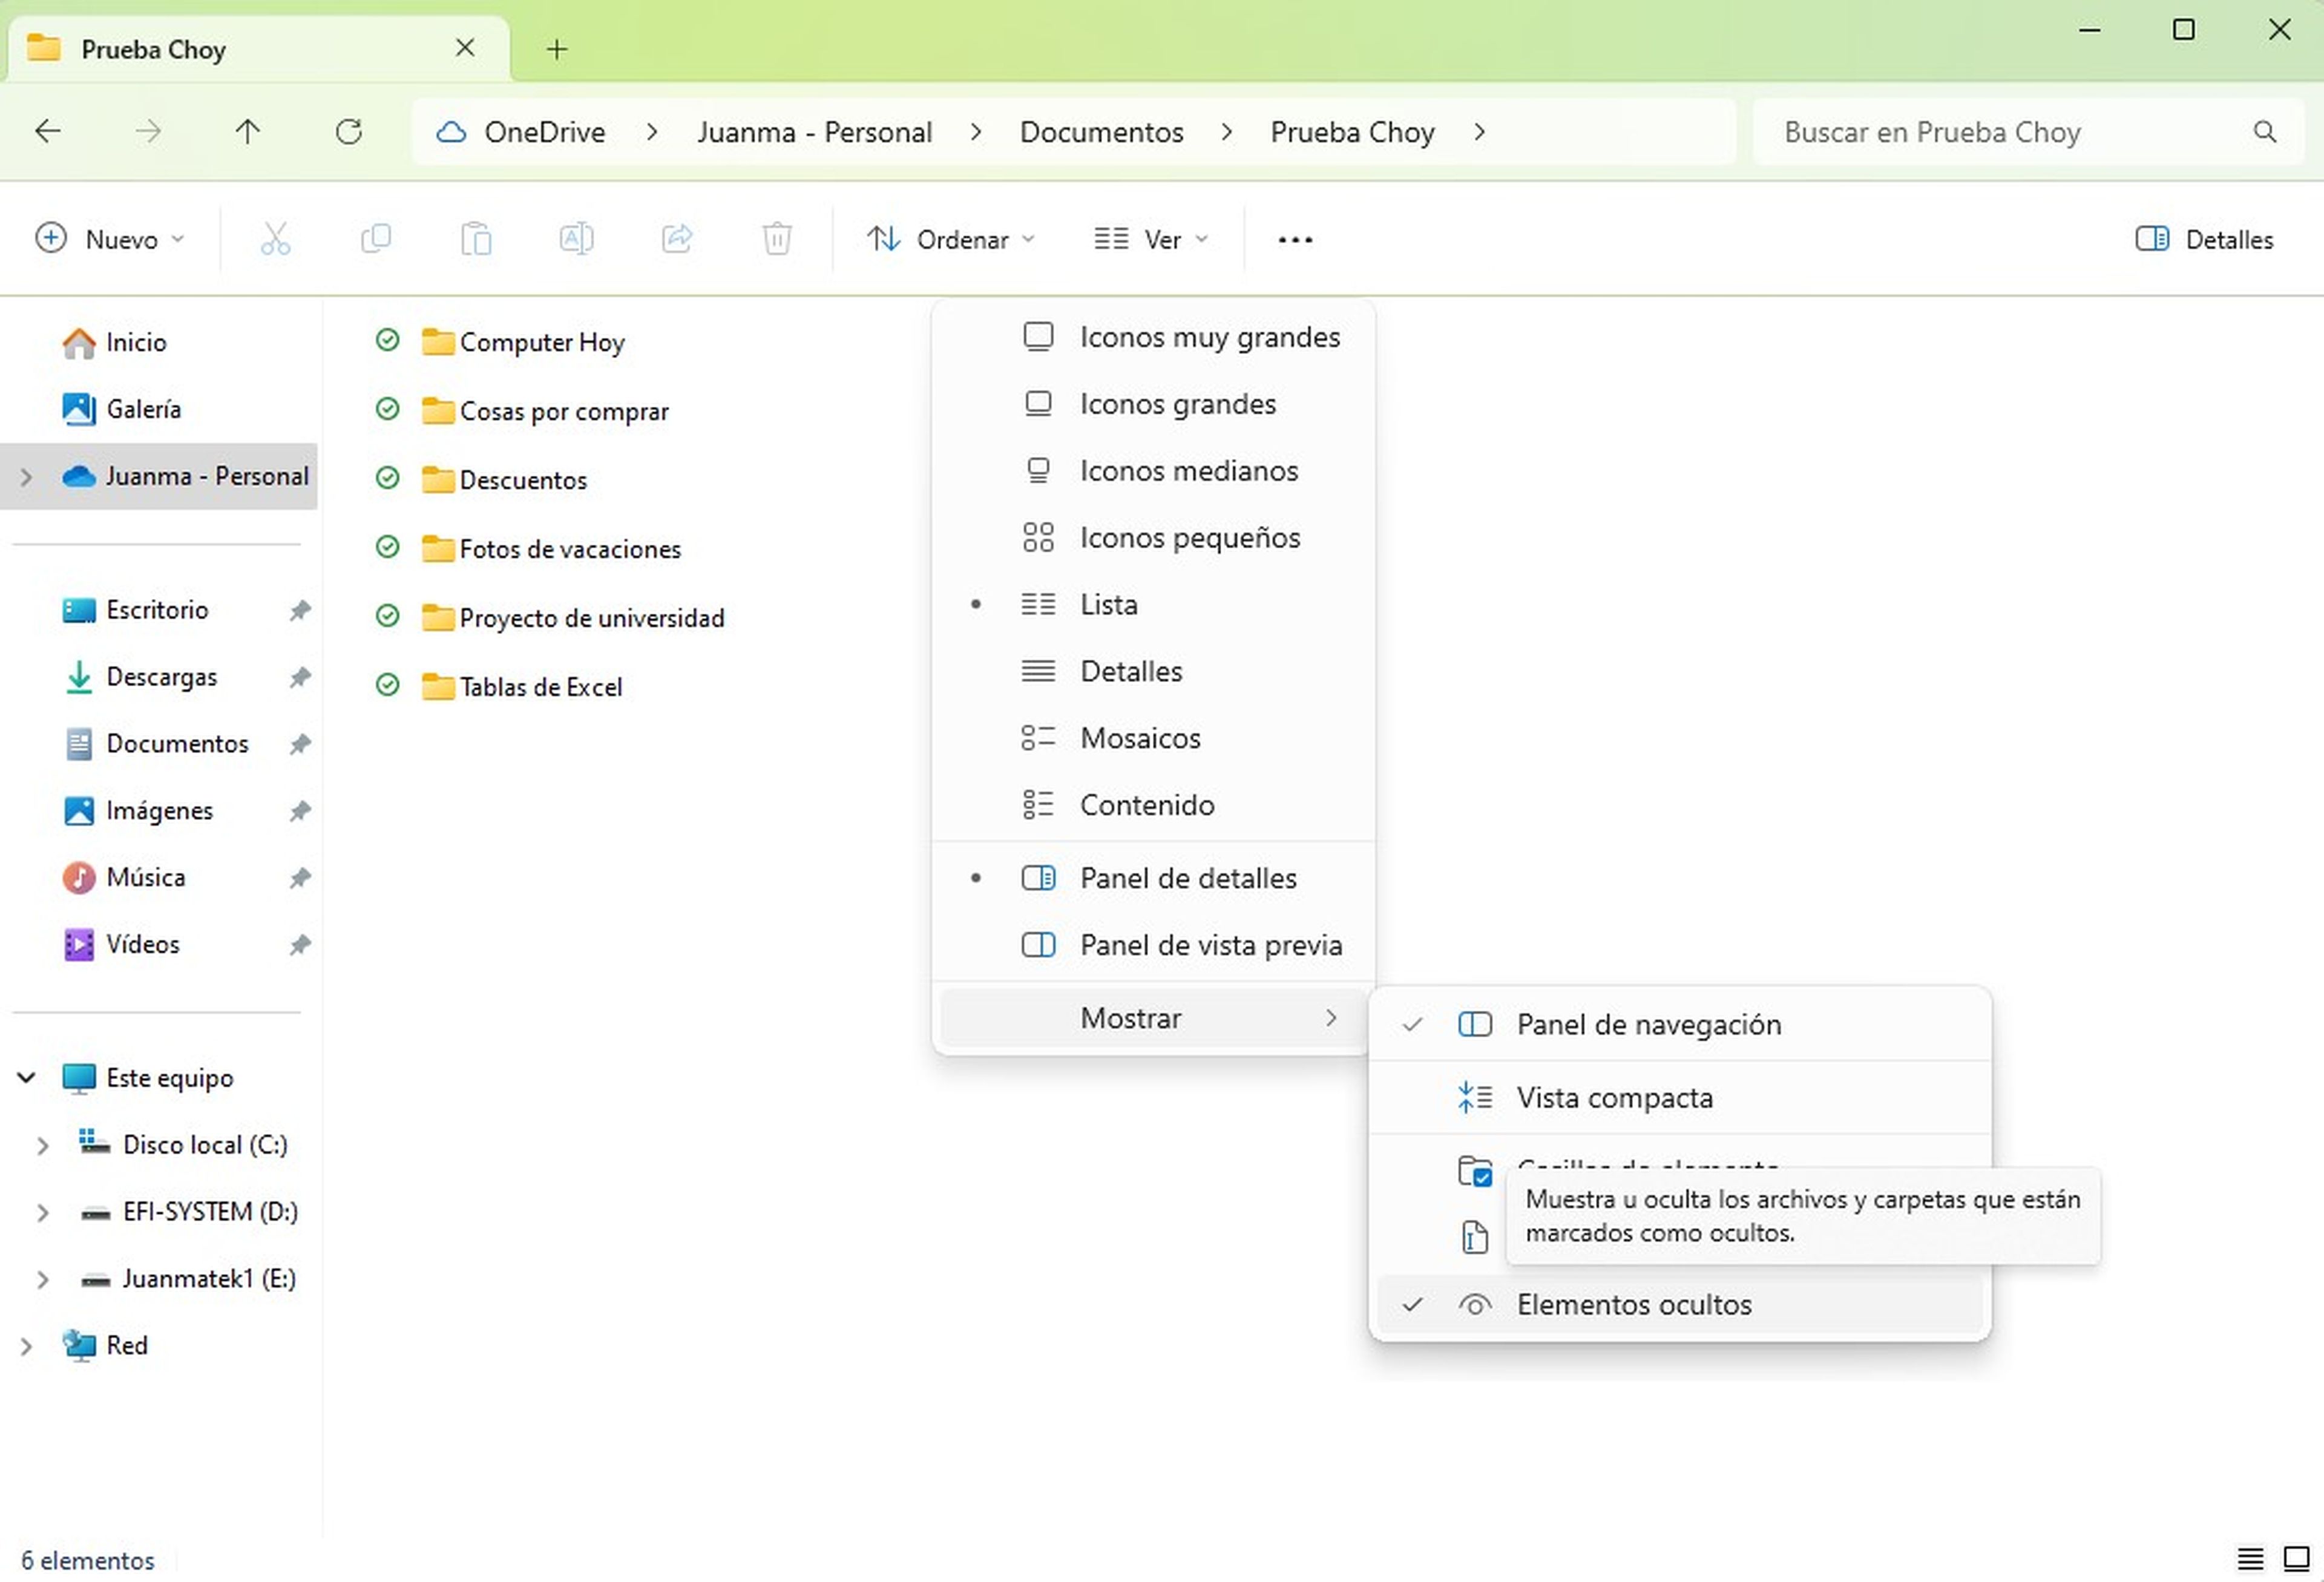Unpin Escritorio using its pin icon
This screenshot has width=2324, height=1582.
point(299,610)
